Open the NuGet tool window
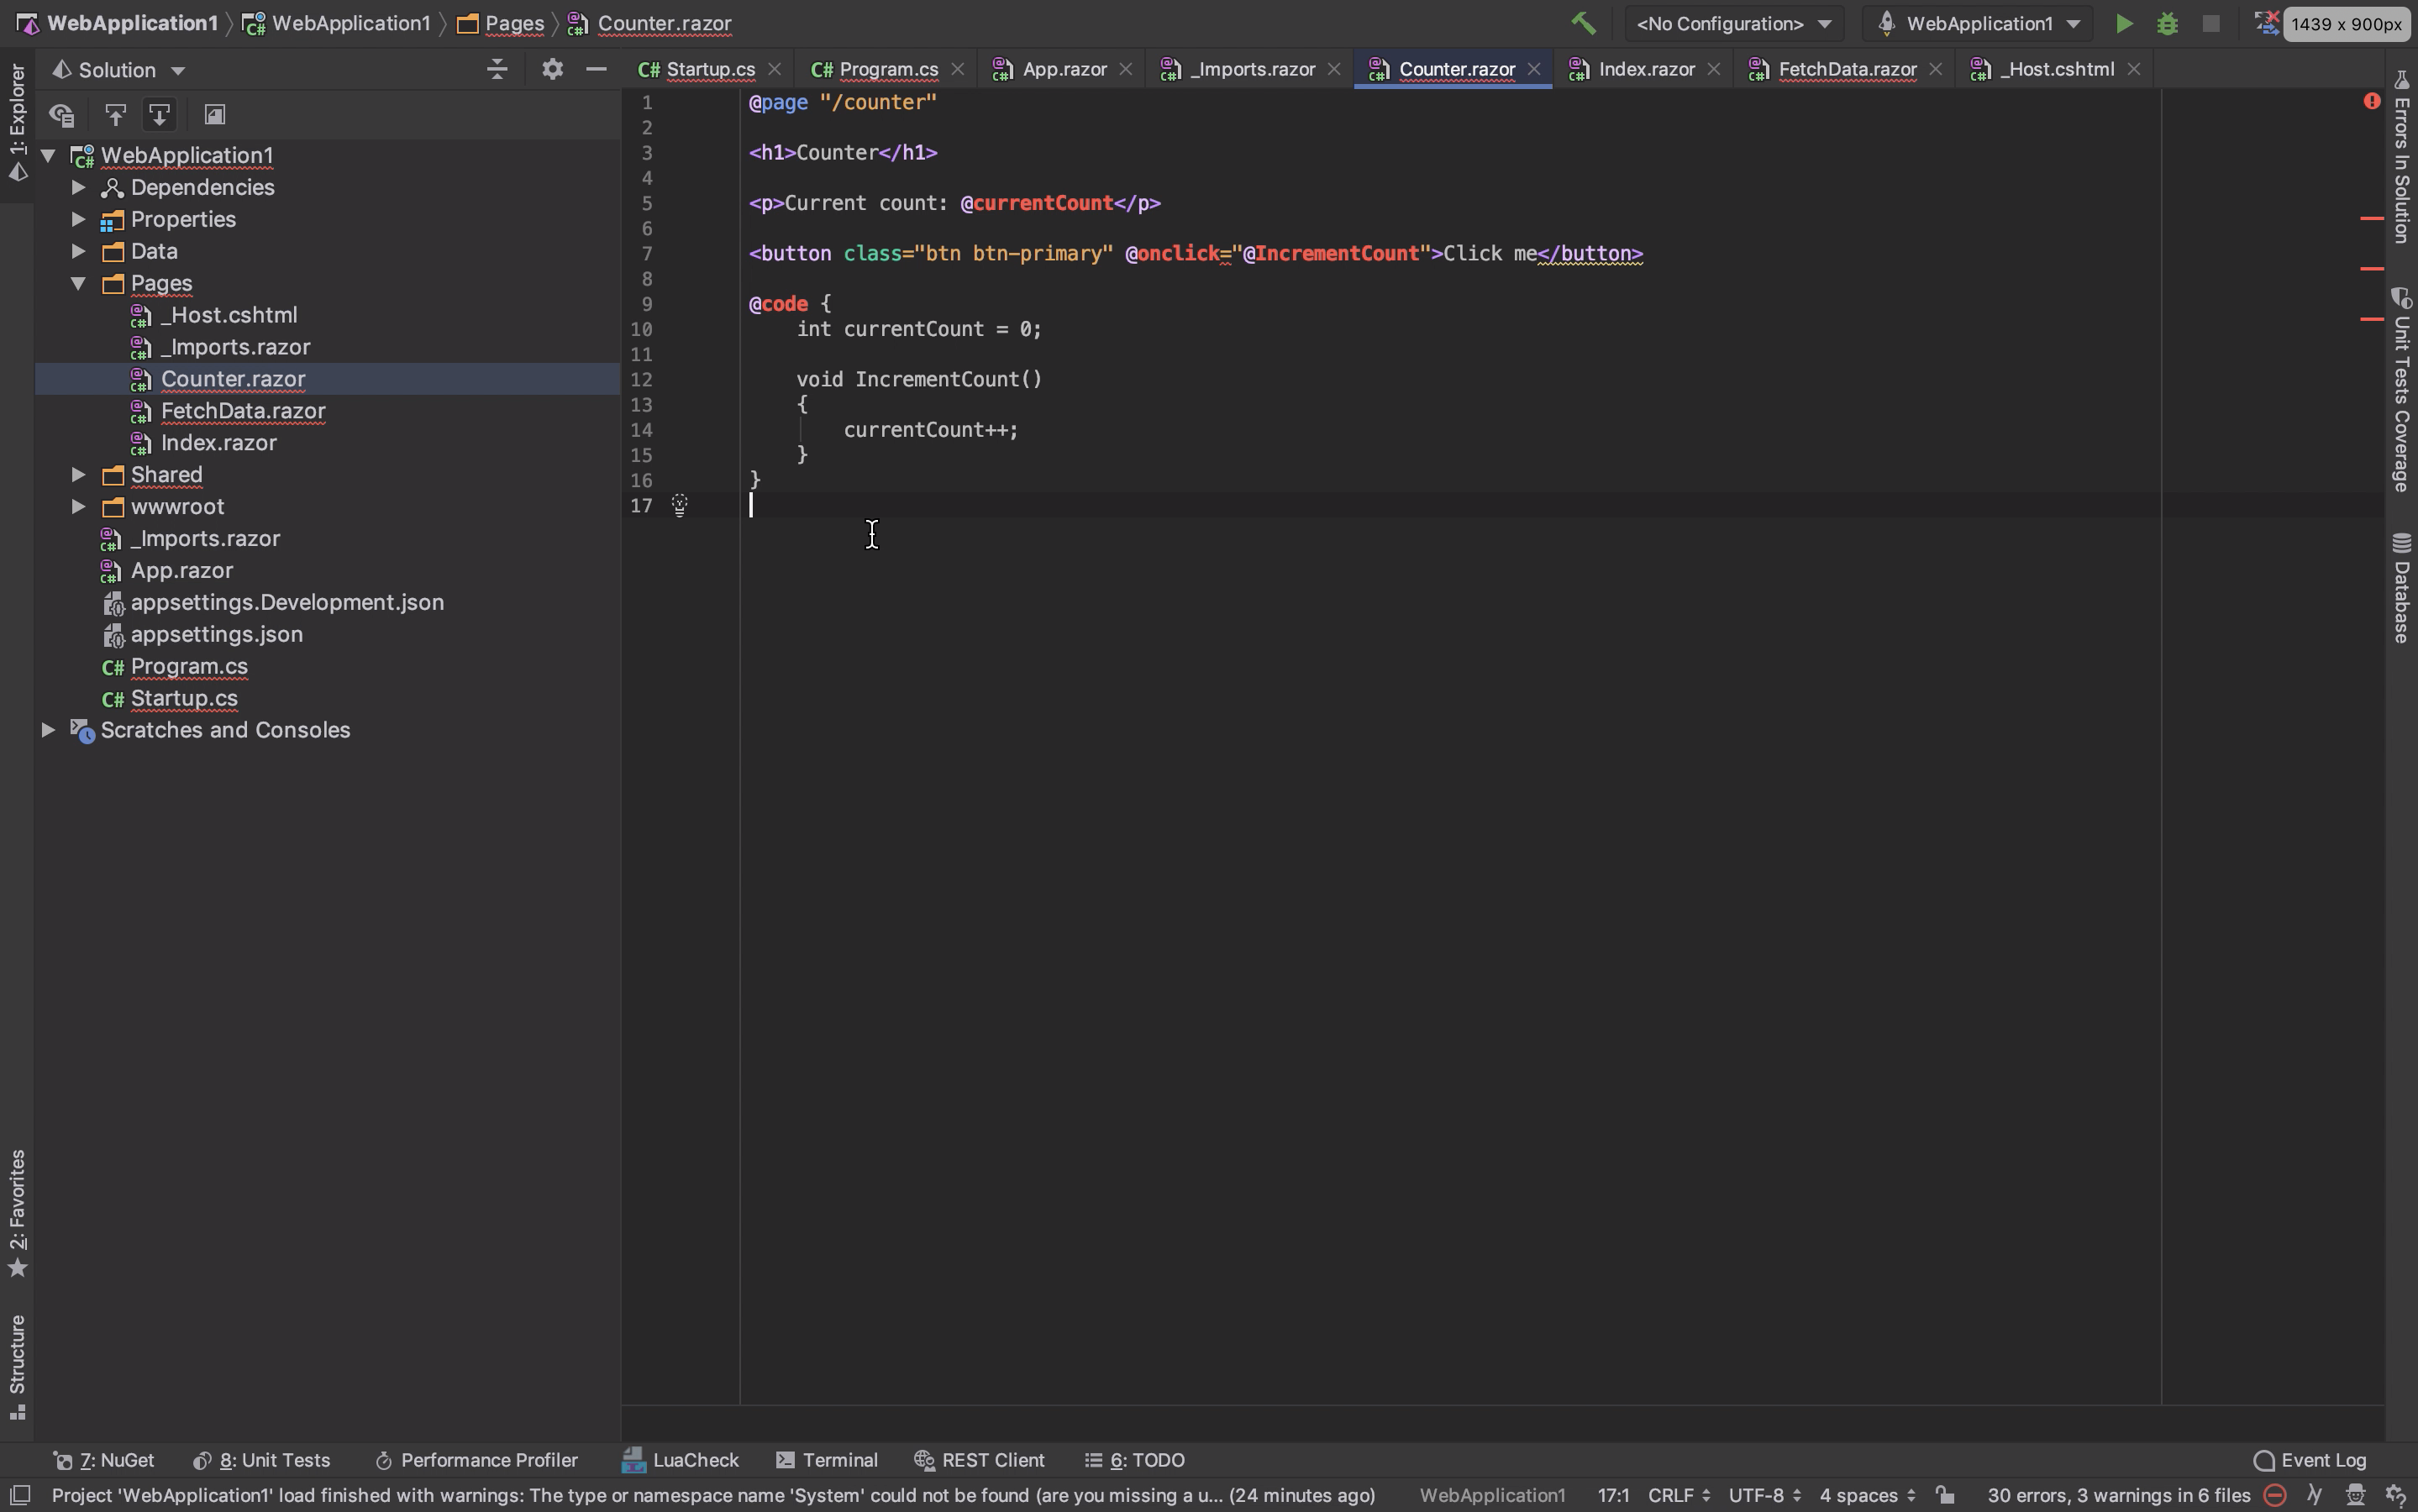2418x1512 pixels. tap(103, 1460)
